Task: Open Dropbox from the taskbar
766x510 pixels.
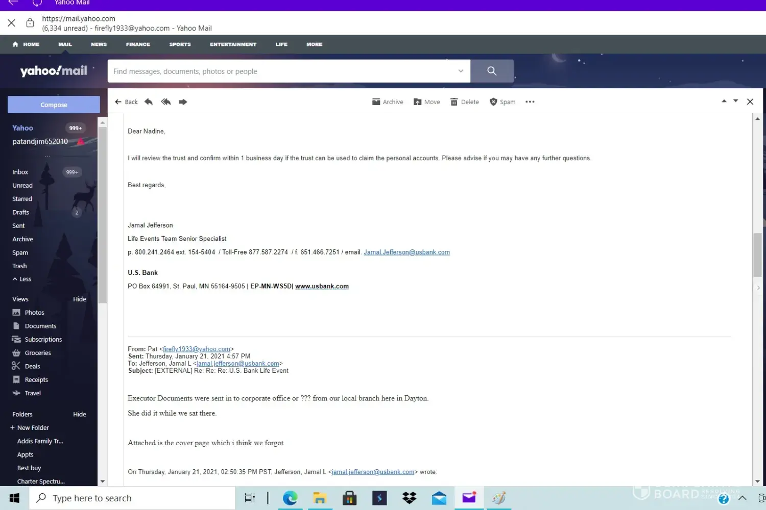Action: point(410,498)
